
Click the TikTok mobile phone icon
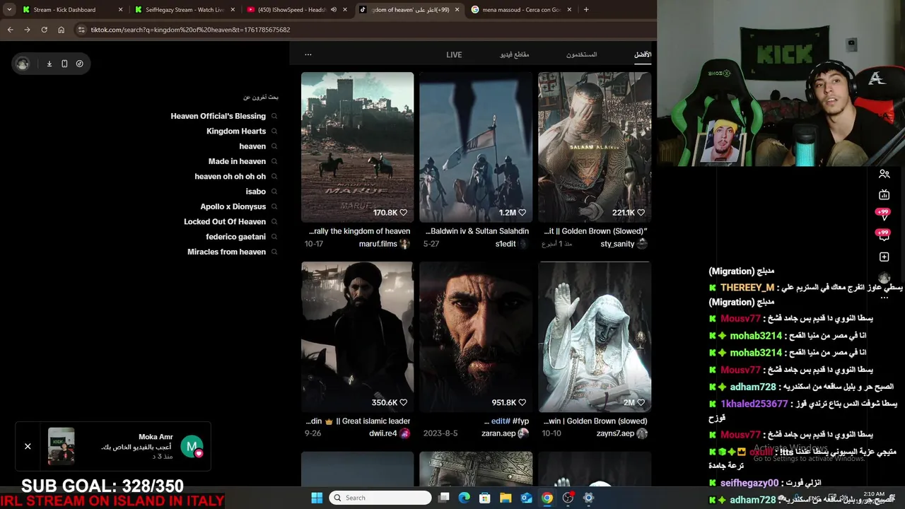click(64, 64)
